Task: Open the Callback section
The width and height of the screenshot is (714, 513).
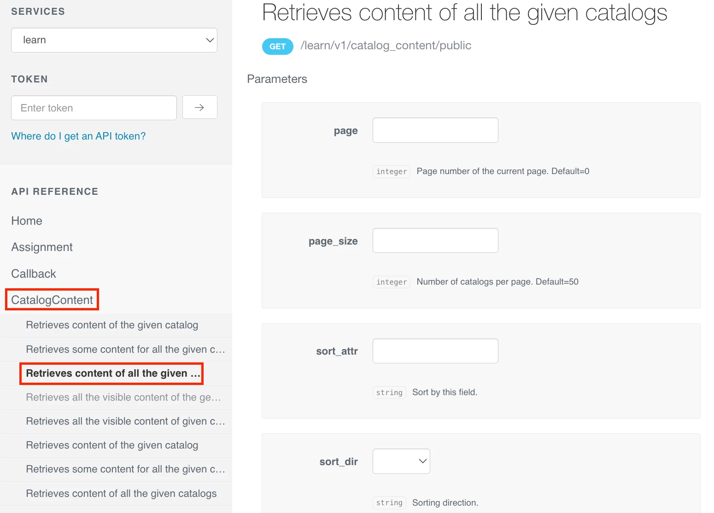Action: click(34, 274)
